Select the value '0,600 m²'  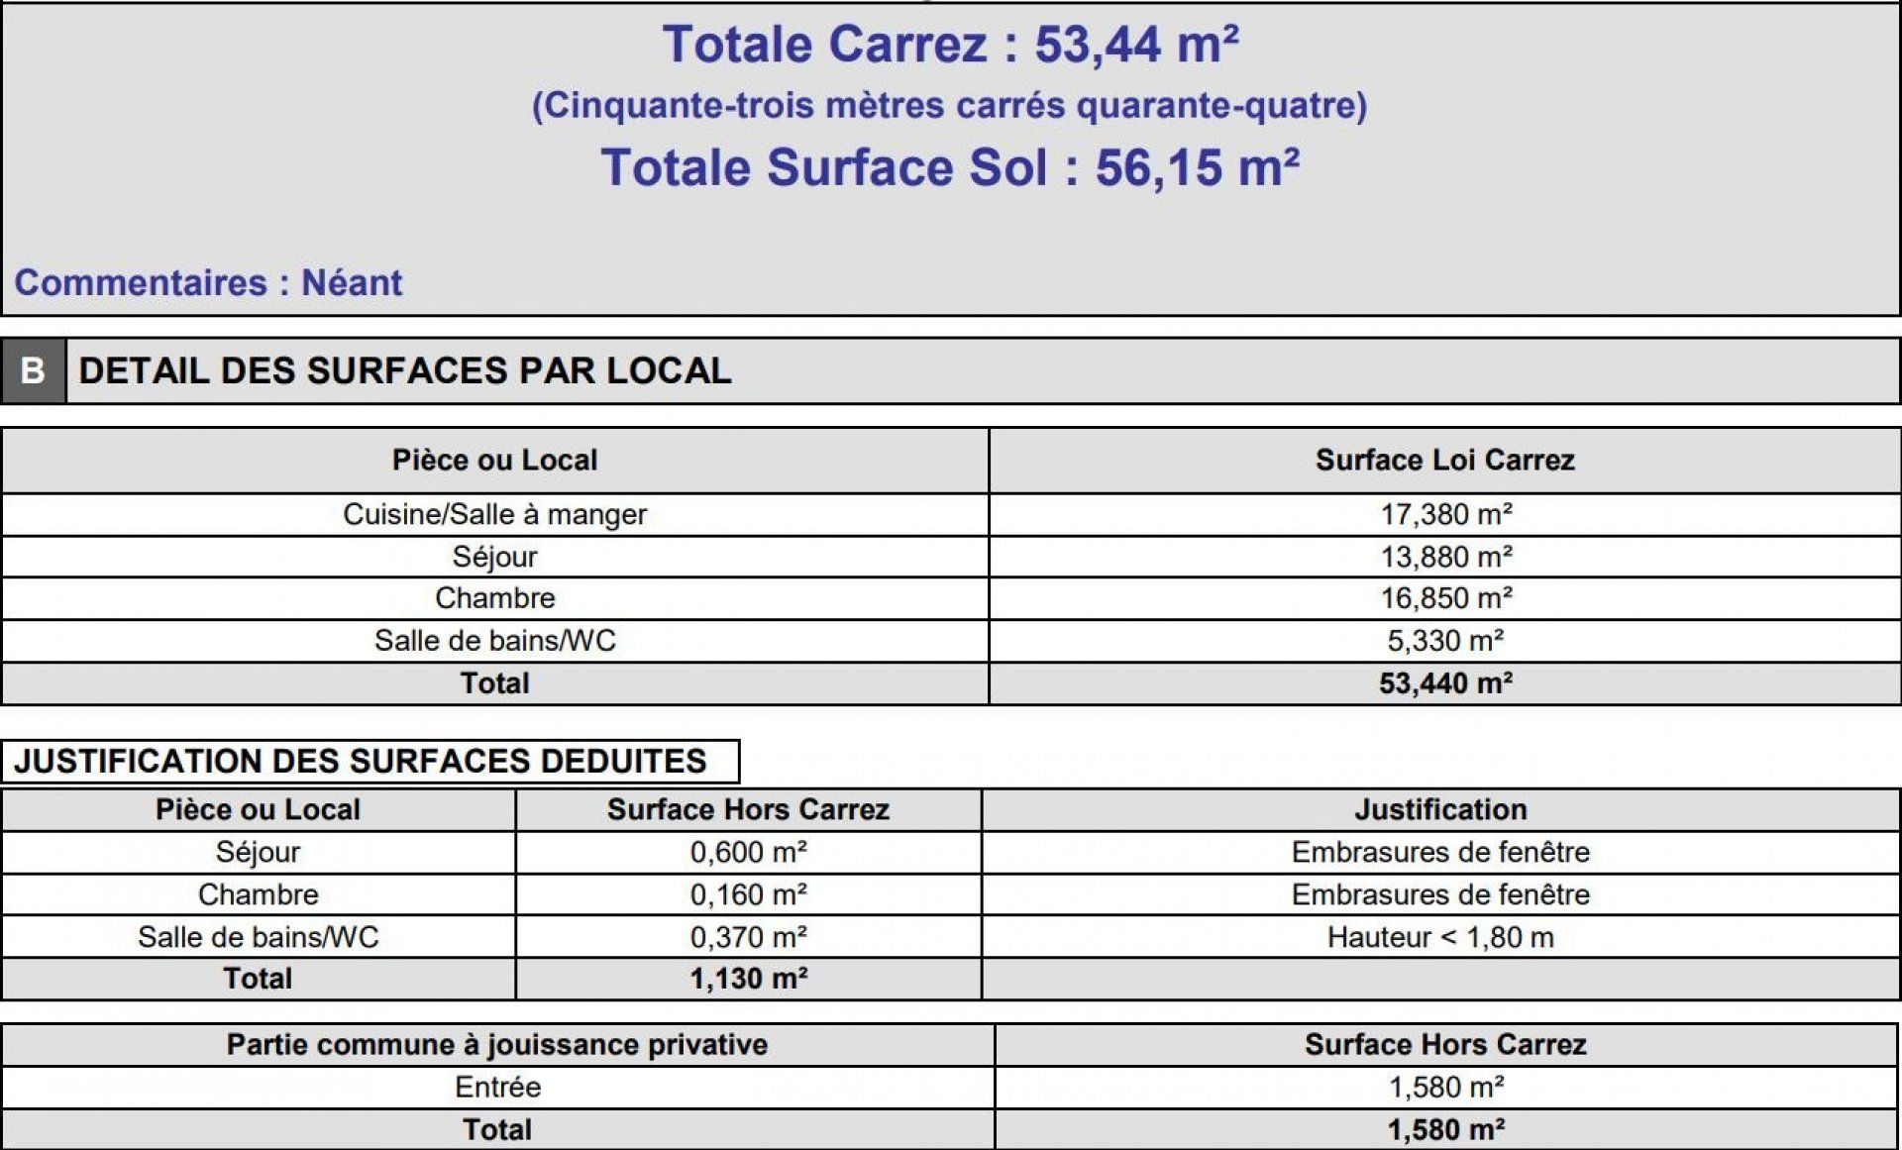tap(748, 852)
